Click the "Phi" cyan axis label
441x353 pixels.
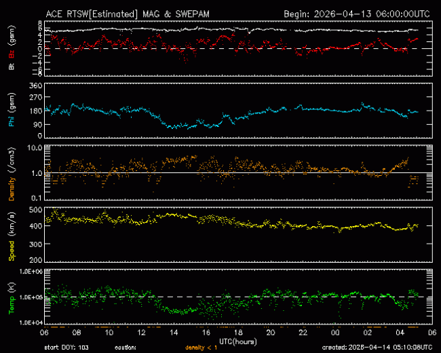tap(12, 120)
